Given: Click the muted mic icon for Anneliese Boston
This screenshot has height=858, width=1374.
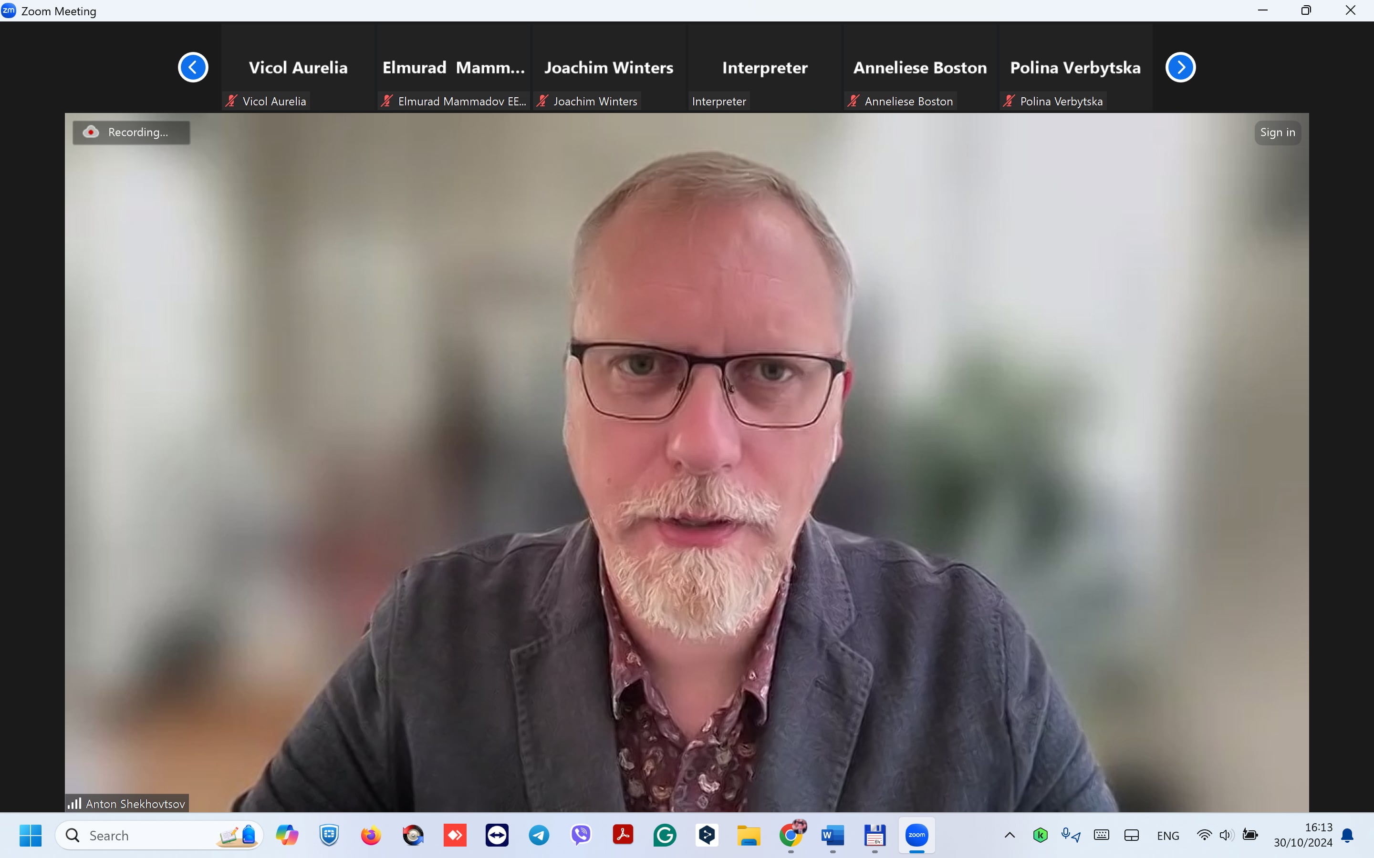Looking at the screenshot, I should click(853, 101).
